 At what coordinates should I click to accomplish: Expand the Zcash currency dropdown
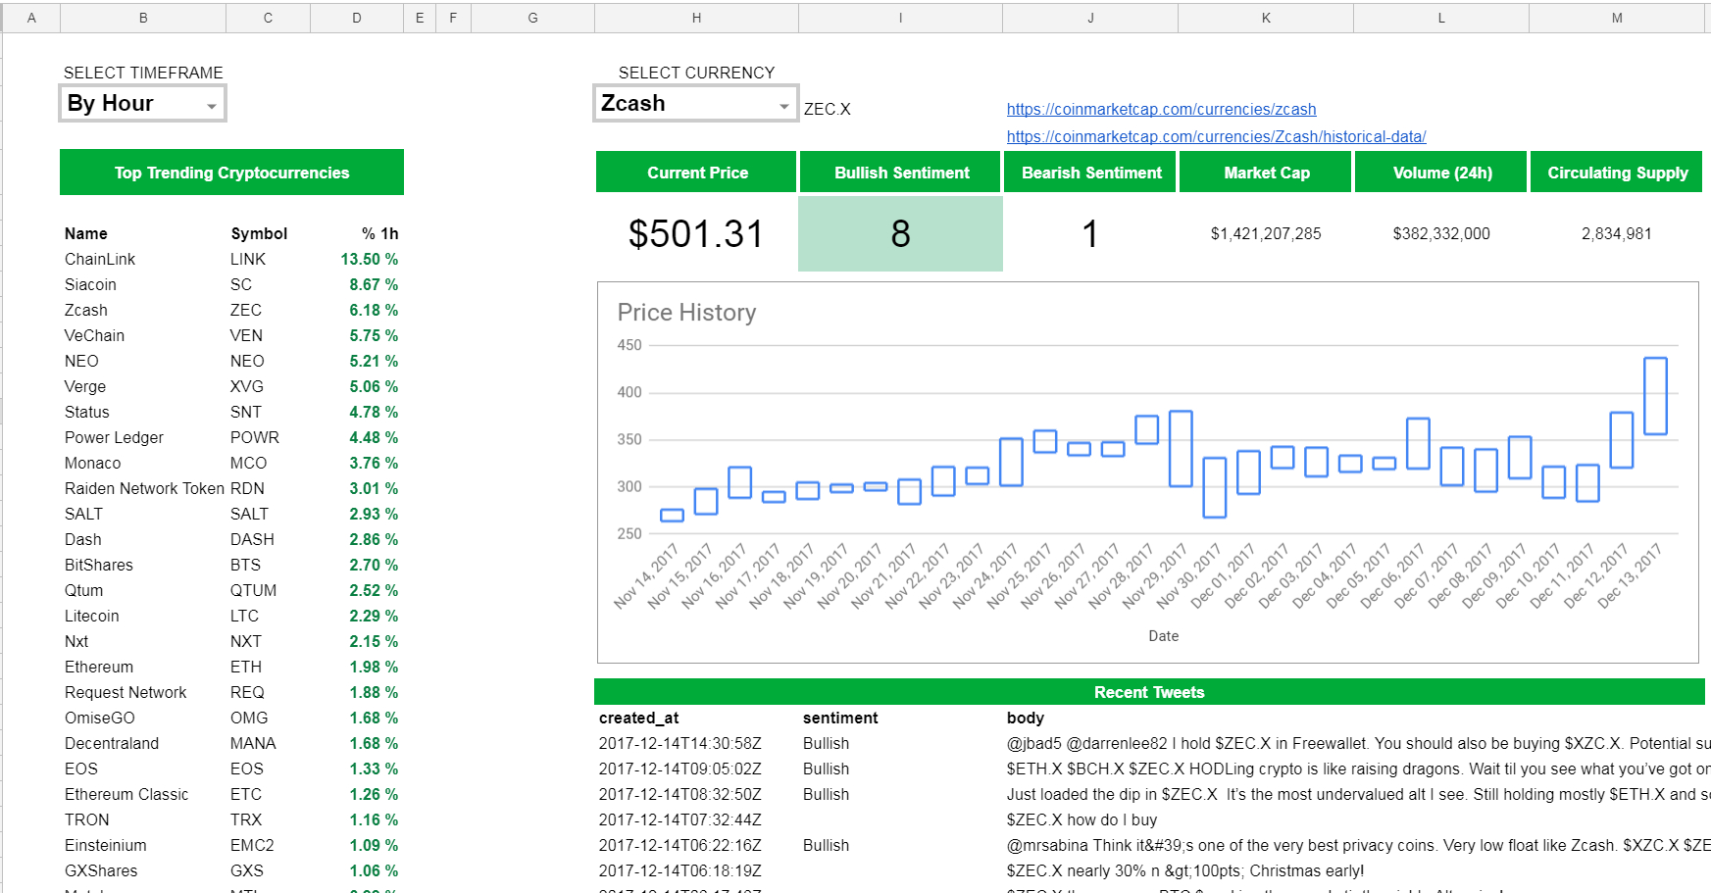pyautogui.click(x=695, y=104)
